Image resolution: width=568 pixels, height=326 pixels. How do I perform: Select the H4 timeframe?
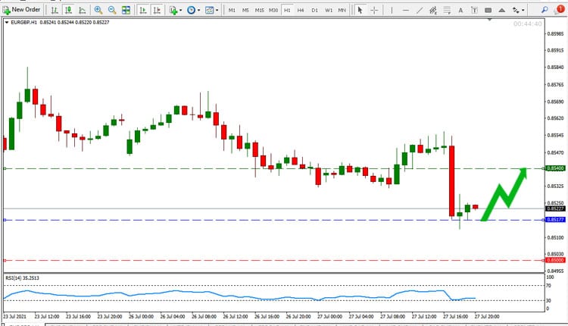(301, 10)
